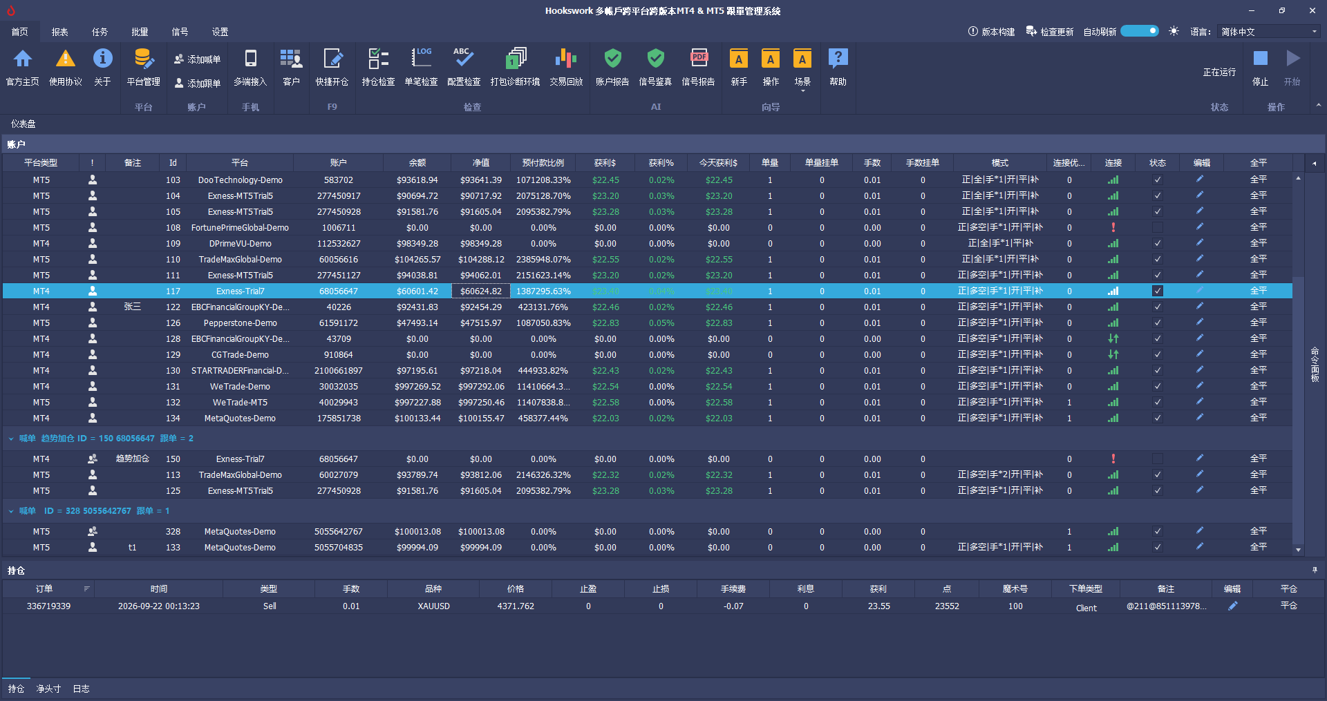This screenshot has height=701, width=1327.
Task: Click 全平 for account 110
Action: [x=1258, y=259]
